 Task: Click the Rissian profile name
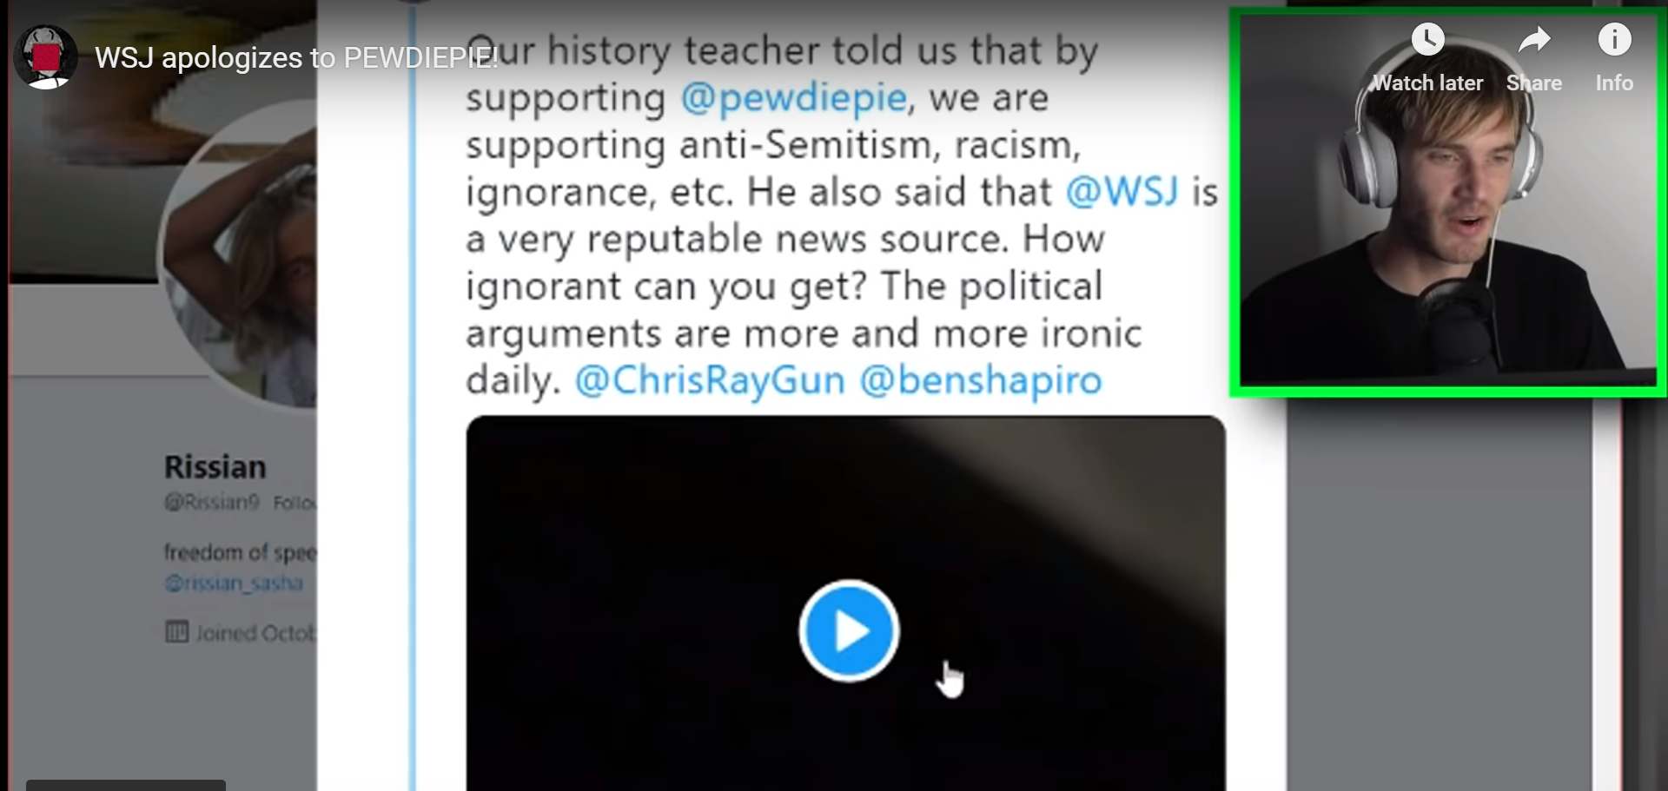(x=215, y=467)
